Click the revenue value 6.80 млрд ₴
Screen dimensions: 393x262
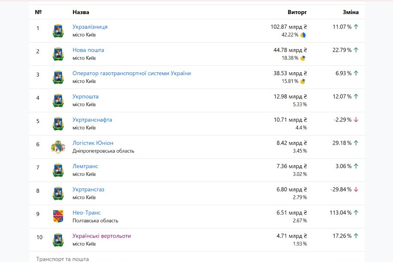tap(292, 190)
